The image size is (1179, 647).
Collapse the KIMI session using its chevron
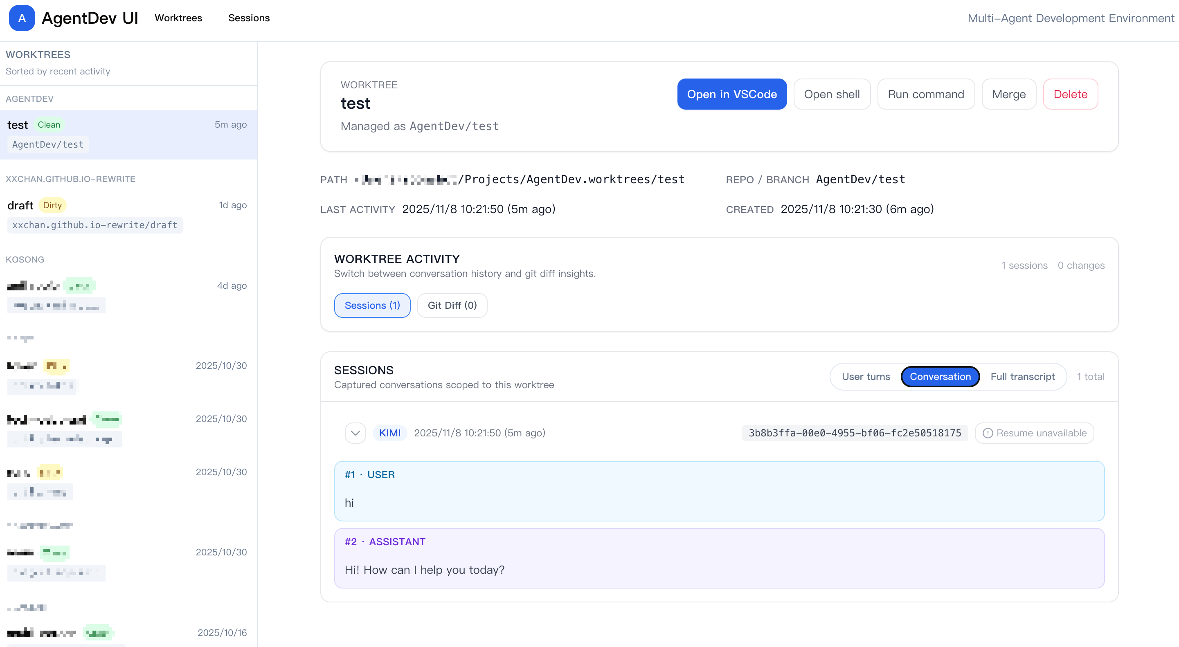tap(355, 433)
